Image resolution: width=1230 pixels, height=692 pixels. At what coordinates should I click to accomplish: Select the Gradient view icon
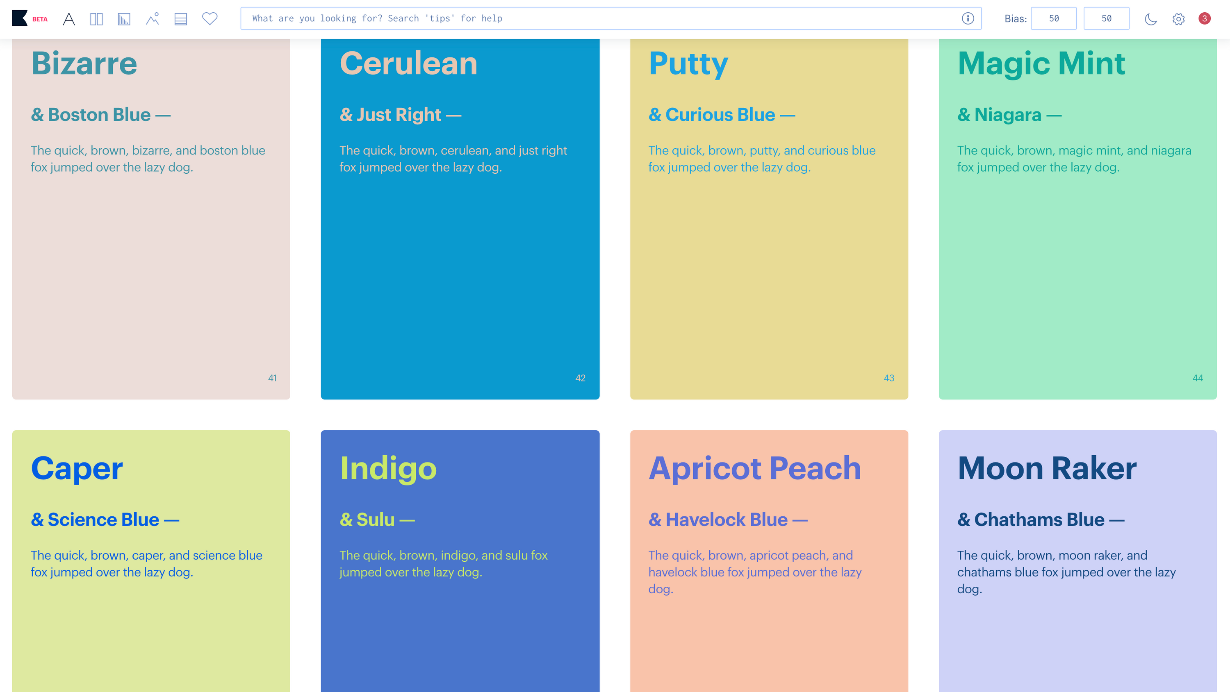[x=124, y=18]
